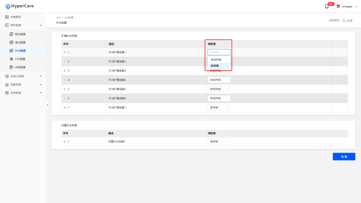Expand row 4 PCIE扩展设备4 plus icon
Viewport: 361px width, 203px height.
pos(65,80)
